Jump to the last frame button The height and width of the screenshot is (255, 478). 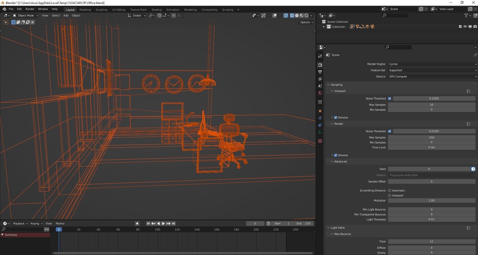pos(174,223)
